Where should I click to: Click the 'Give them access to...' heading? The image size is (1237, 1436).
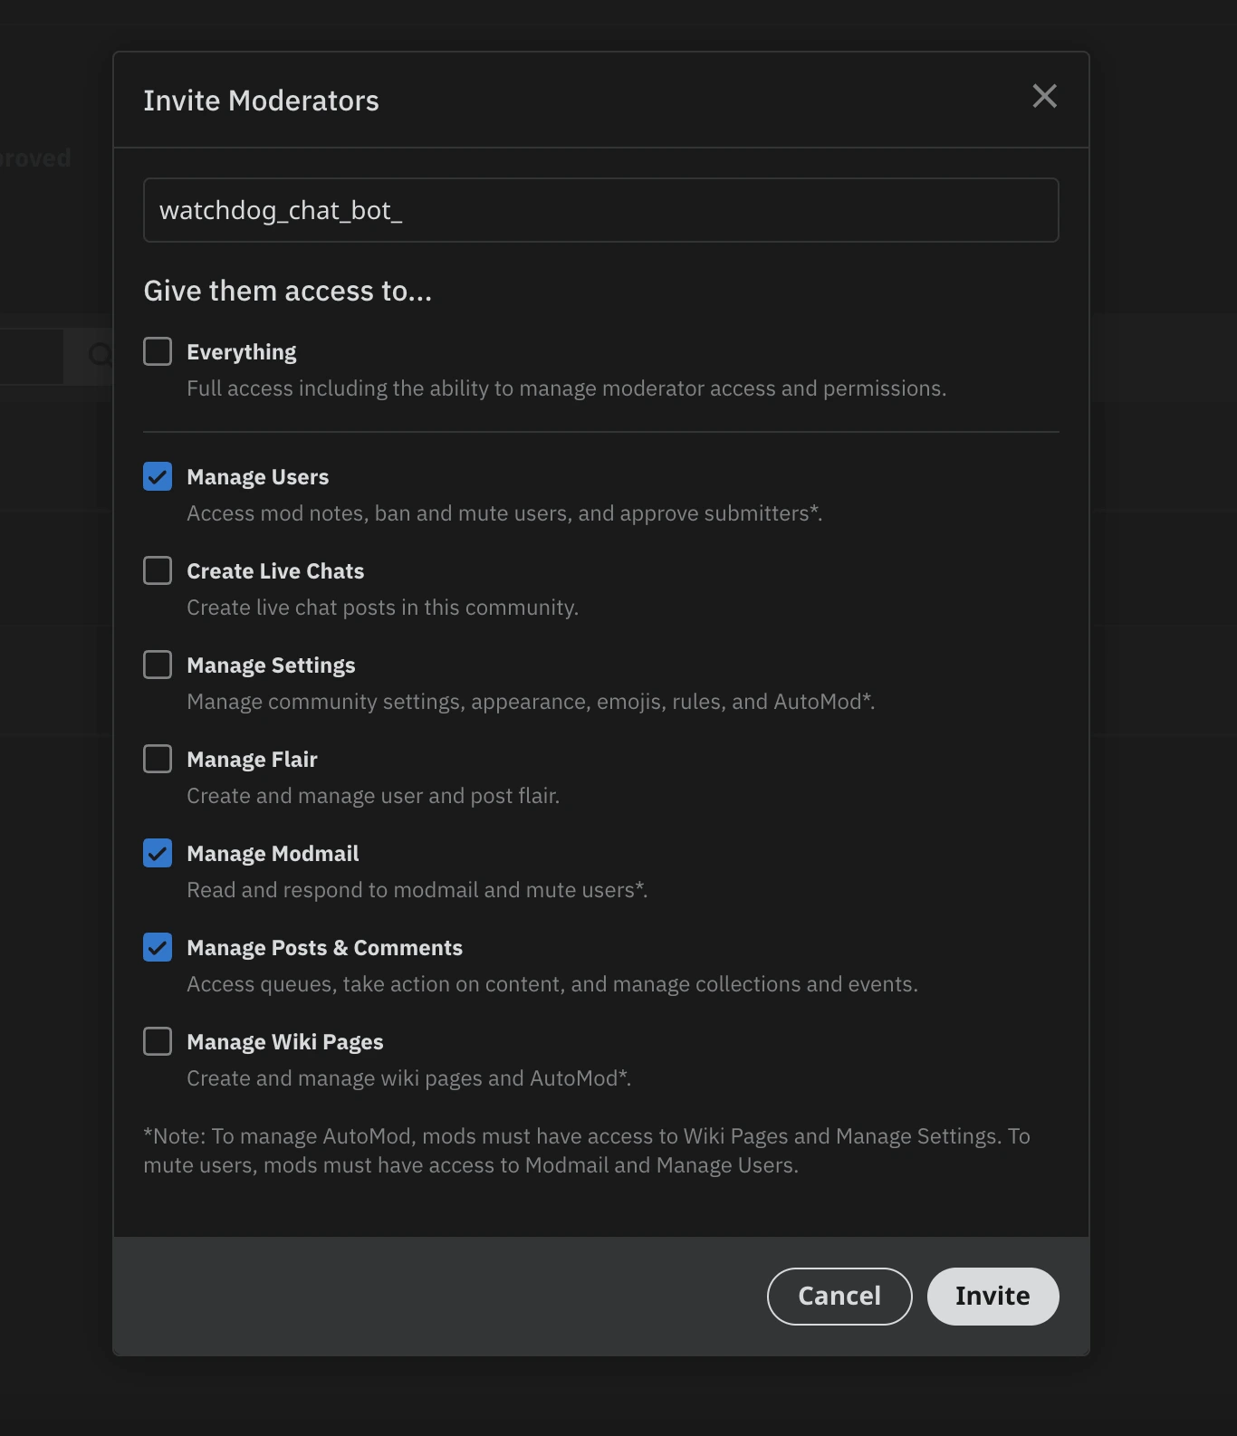288,291
